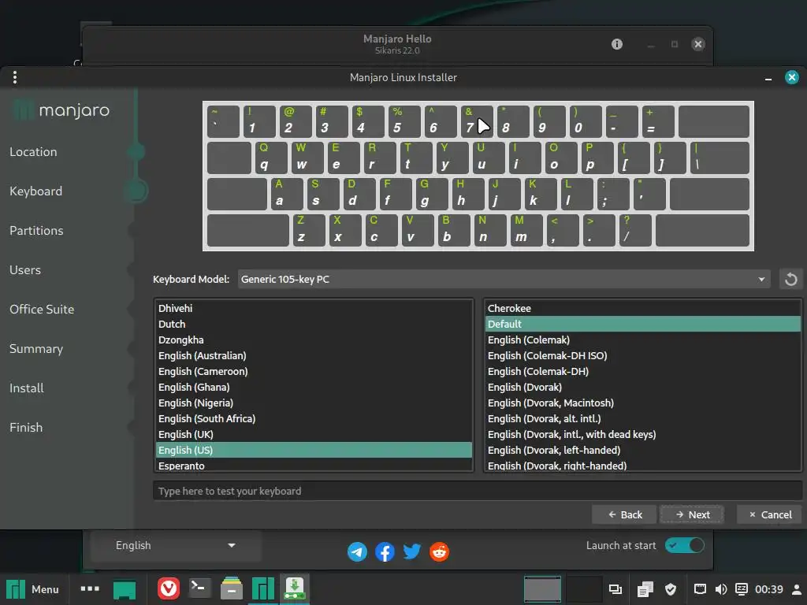Viewport: 807px width, 605px height.
Task: Cancel the installation
Action: pyautogui.click(x=770, y=514)
